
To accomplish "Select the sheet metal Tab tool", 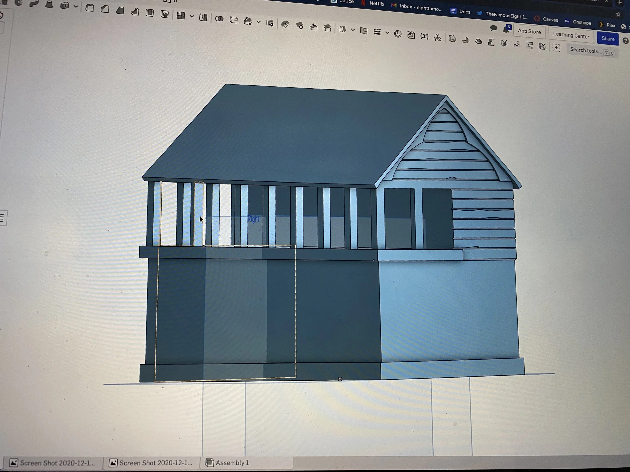I will pyautogui.click(x=491, y=42).
